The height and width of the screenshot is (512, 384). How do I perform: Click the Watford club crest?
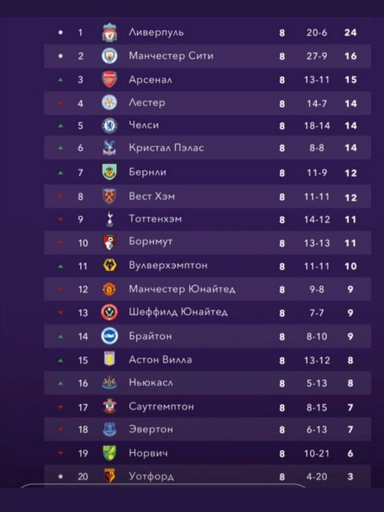click(x=110, y=476)
